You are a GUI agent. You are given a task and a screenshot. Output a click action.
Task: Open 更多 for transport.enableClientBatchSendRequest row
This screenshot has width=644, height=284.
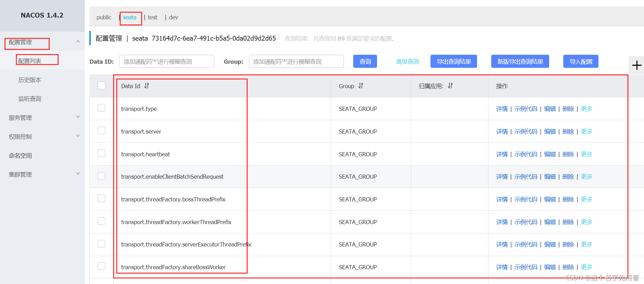(x=586, y=177)
